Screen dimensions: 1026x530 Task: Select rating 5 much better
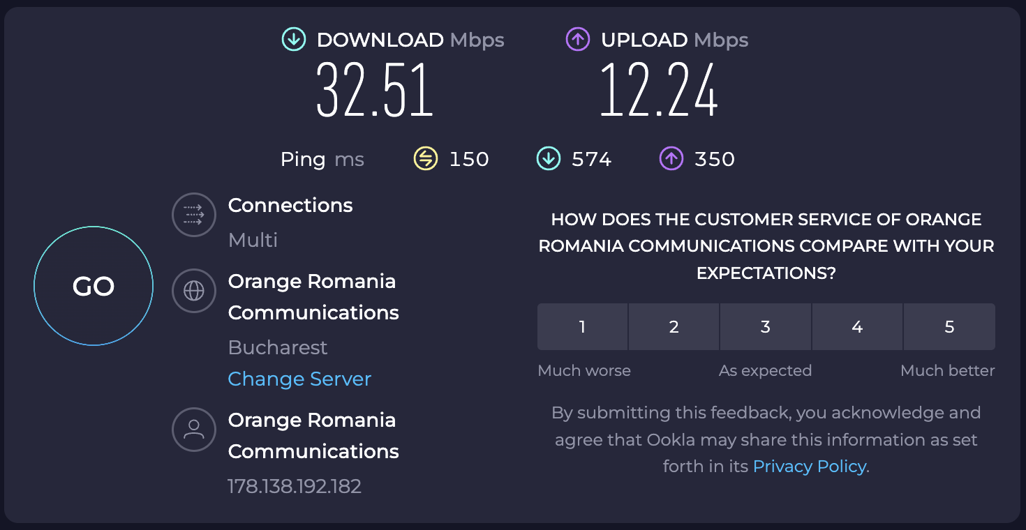(949, 326)
